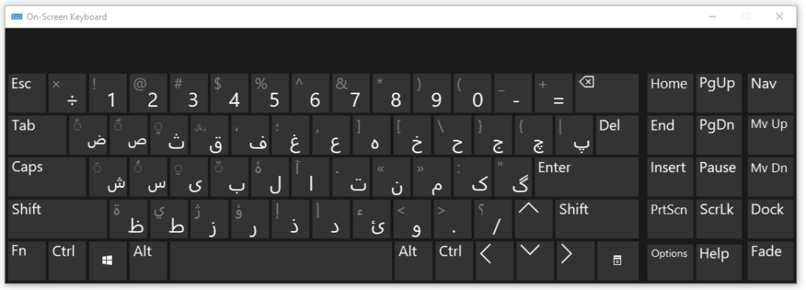This screenshot has height=290, width=806.
Task: Toggle the left Shift key
Action: click(x=57, y=219)
